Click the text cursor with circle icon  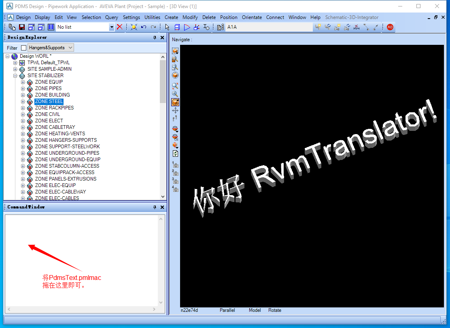point(206,27)
